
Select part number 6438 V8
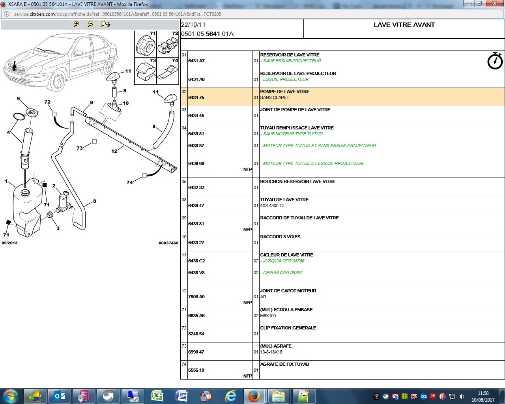click(196, 273)
